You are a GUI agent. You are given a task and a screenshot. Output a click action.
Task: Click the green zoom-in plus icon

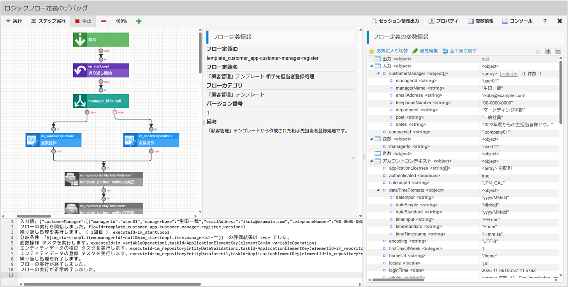(139, 21)
